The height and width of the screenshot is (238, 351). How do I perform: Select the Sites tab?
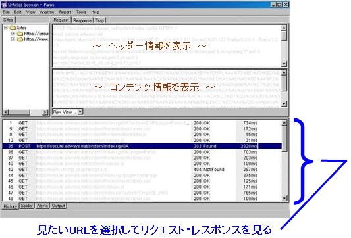[9, 20]
